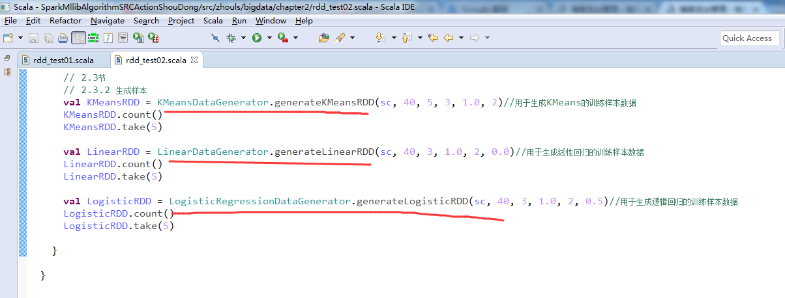Toggle Skip All Breakpoints icon
Viewport: 785px width, 298px height.
(215, 38)
